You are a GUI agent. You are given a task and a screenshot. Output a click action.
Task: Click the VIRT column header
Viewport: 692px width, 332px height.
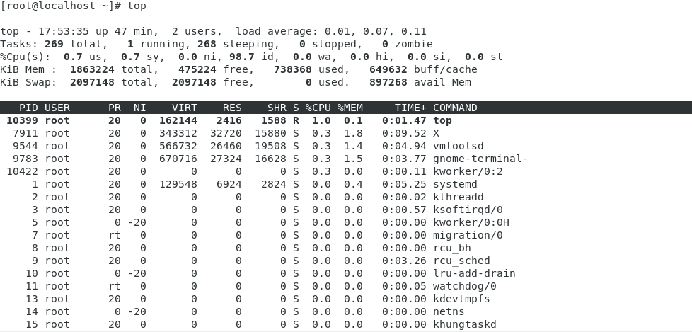[x=185, y=108]
